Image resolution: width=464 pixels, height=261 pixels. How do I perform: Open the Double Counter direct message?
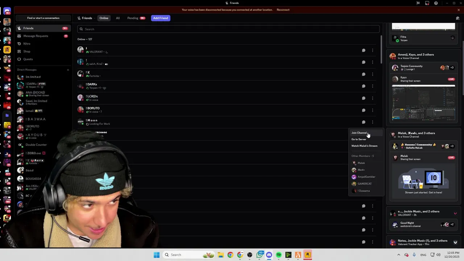[x=43, y=145]
